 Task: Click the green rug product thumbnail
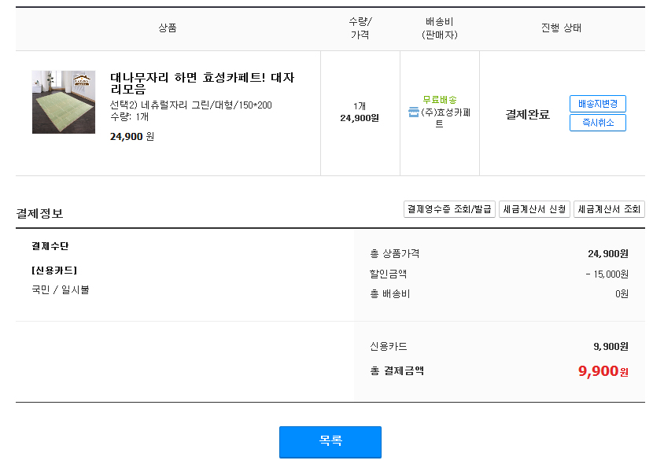click(63, 102)
